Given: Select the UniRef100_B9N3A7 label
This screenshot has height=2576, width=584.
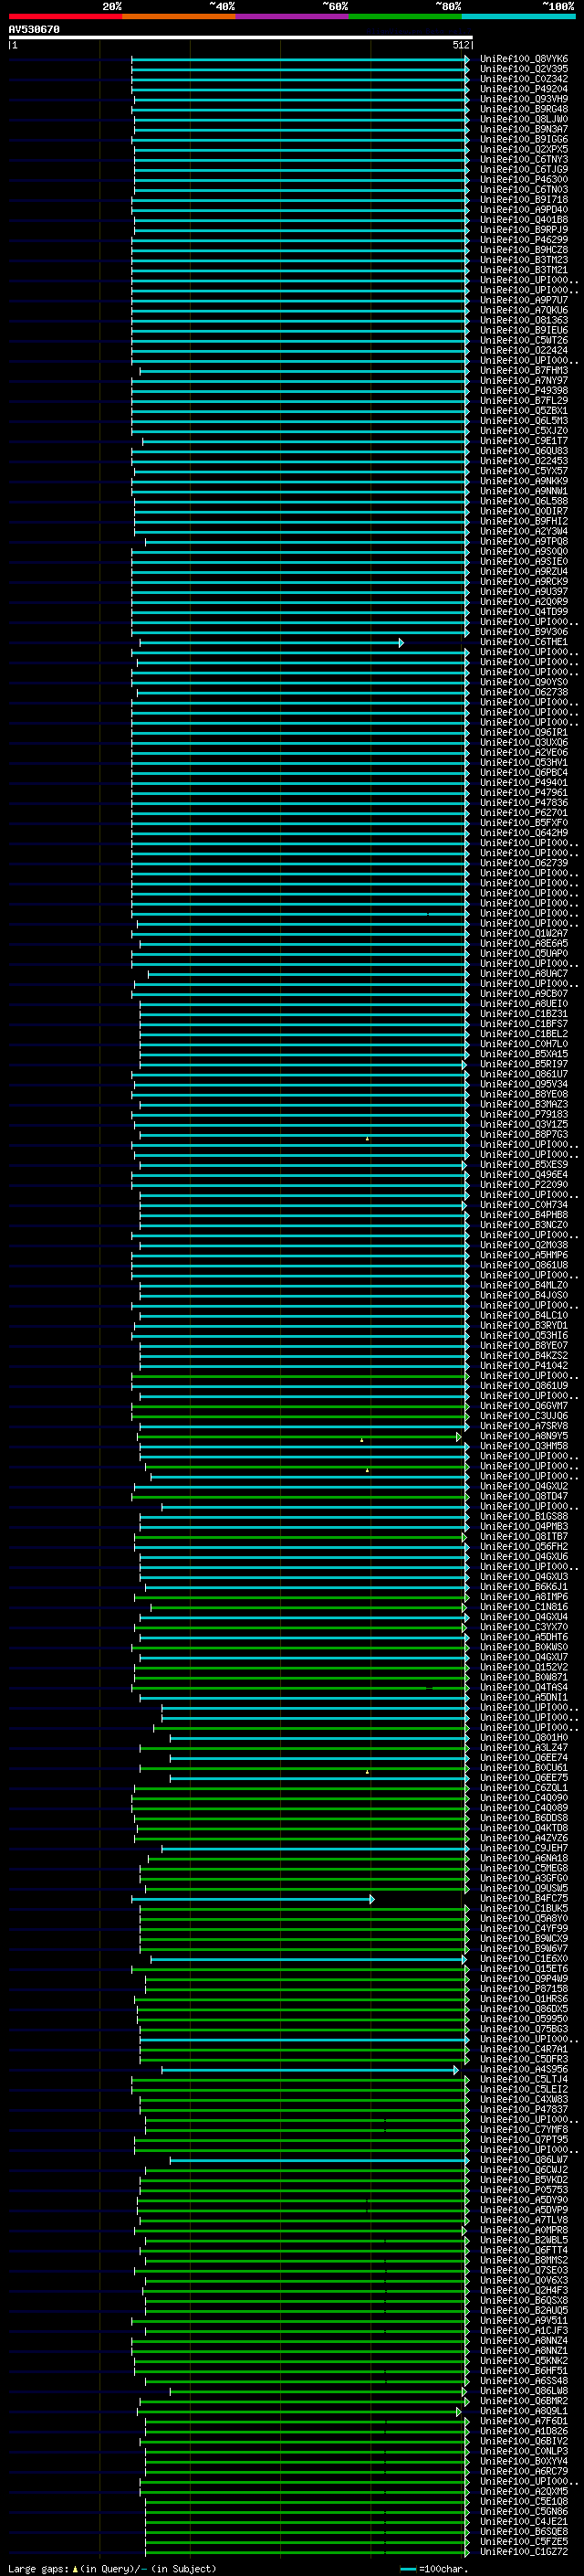Looking at the screenshot, I should (524, 129).
